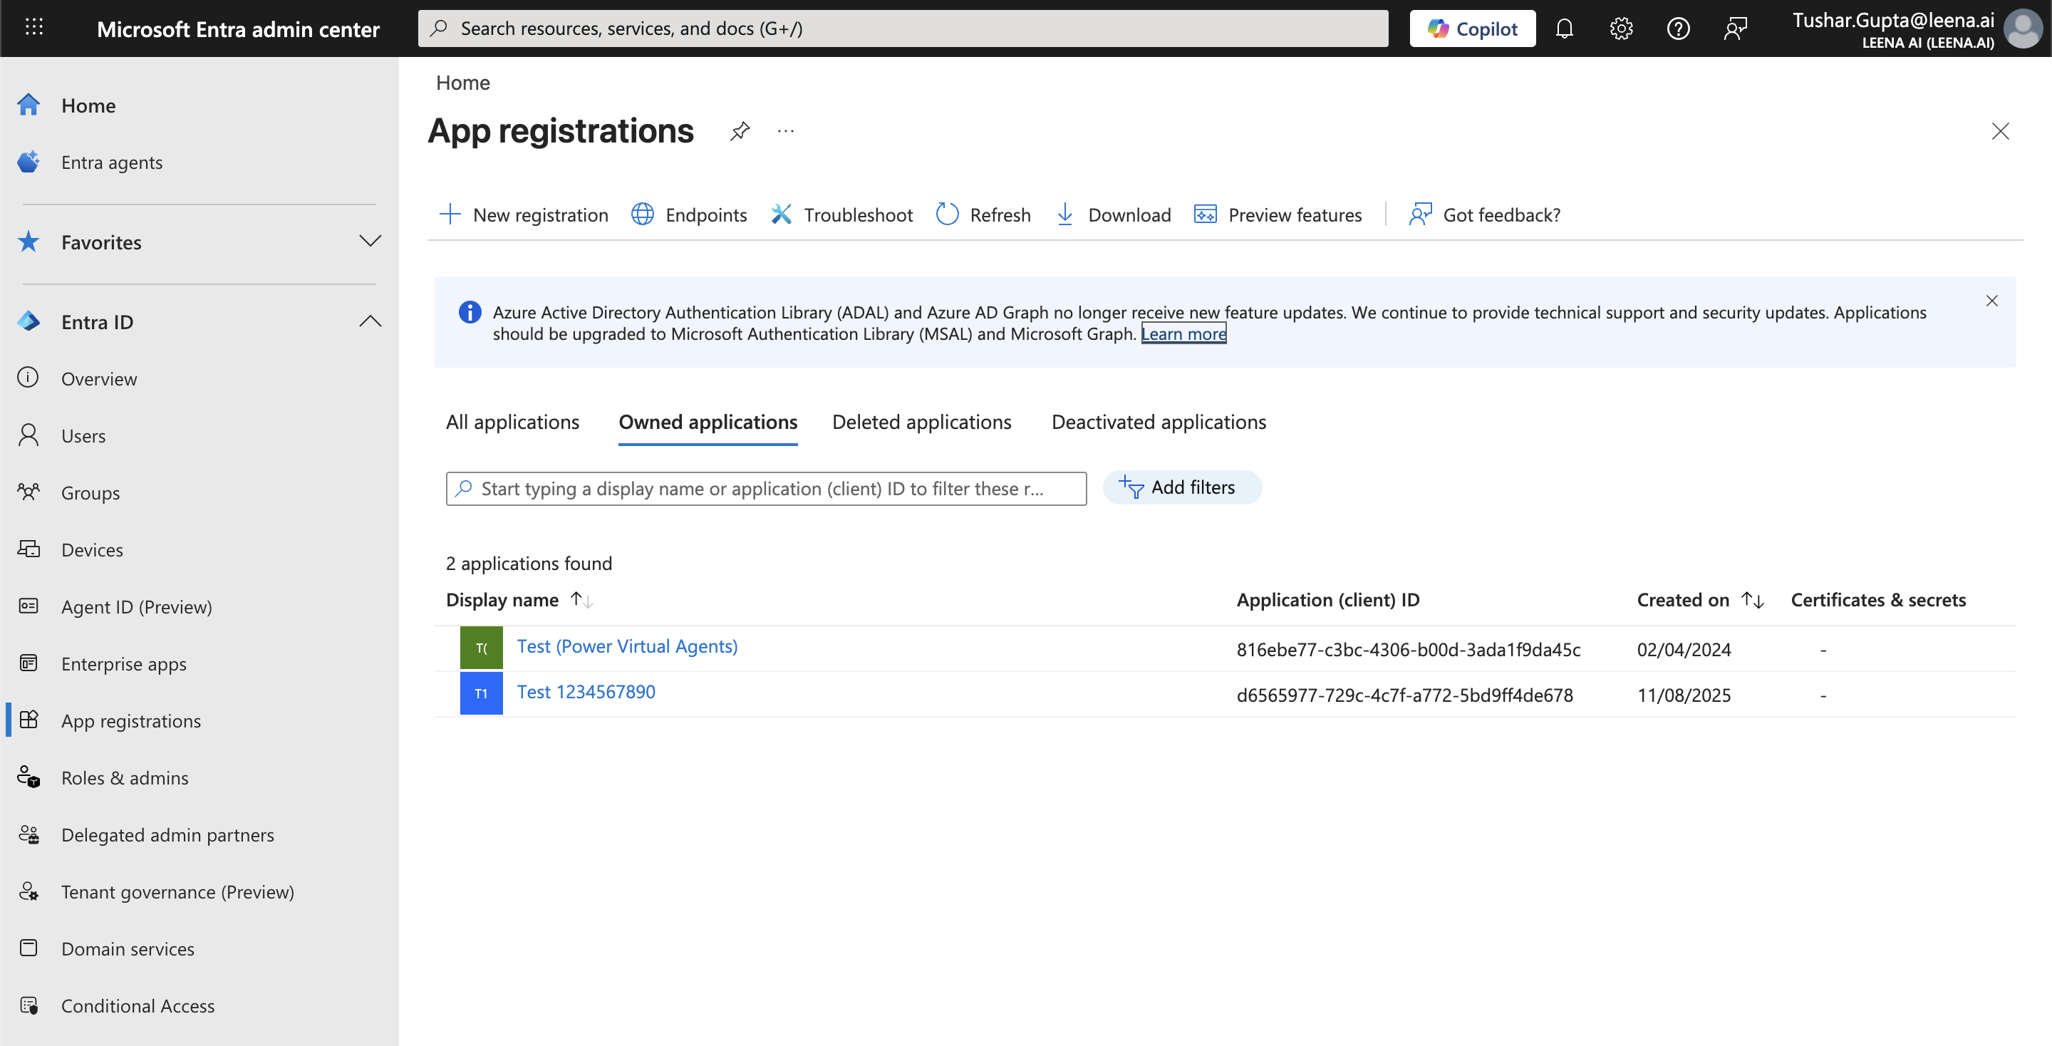This screenshot has width=2052, height=1046.
Task: Open the Troubleshoot tool
Action: pyautogui.click(x=842, y=214)
